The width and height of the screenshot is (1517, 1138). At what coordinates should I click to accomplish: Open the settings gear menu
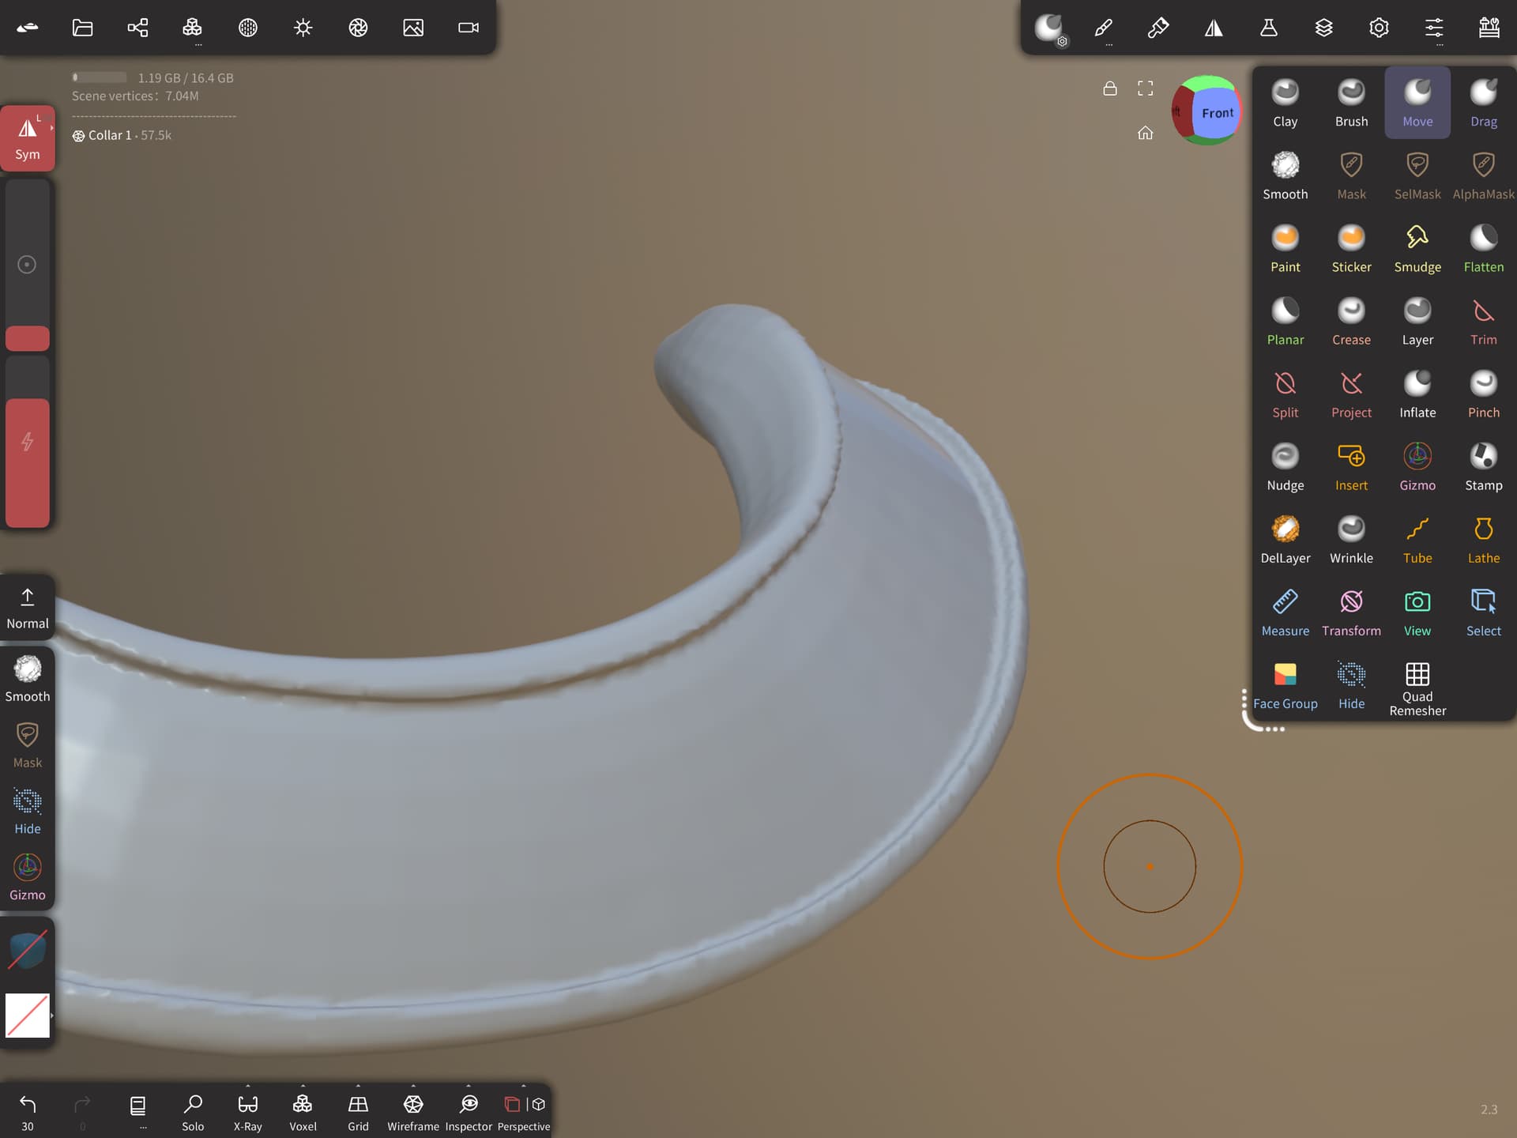pos(1379,28)
